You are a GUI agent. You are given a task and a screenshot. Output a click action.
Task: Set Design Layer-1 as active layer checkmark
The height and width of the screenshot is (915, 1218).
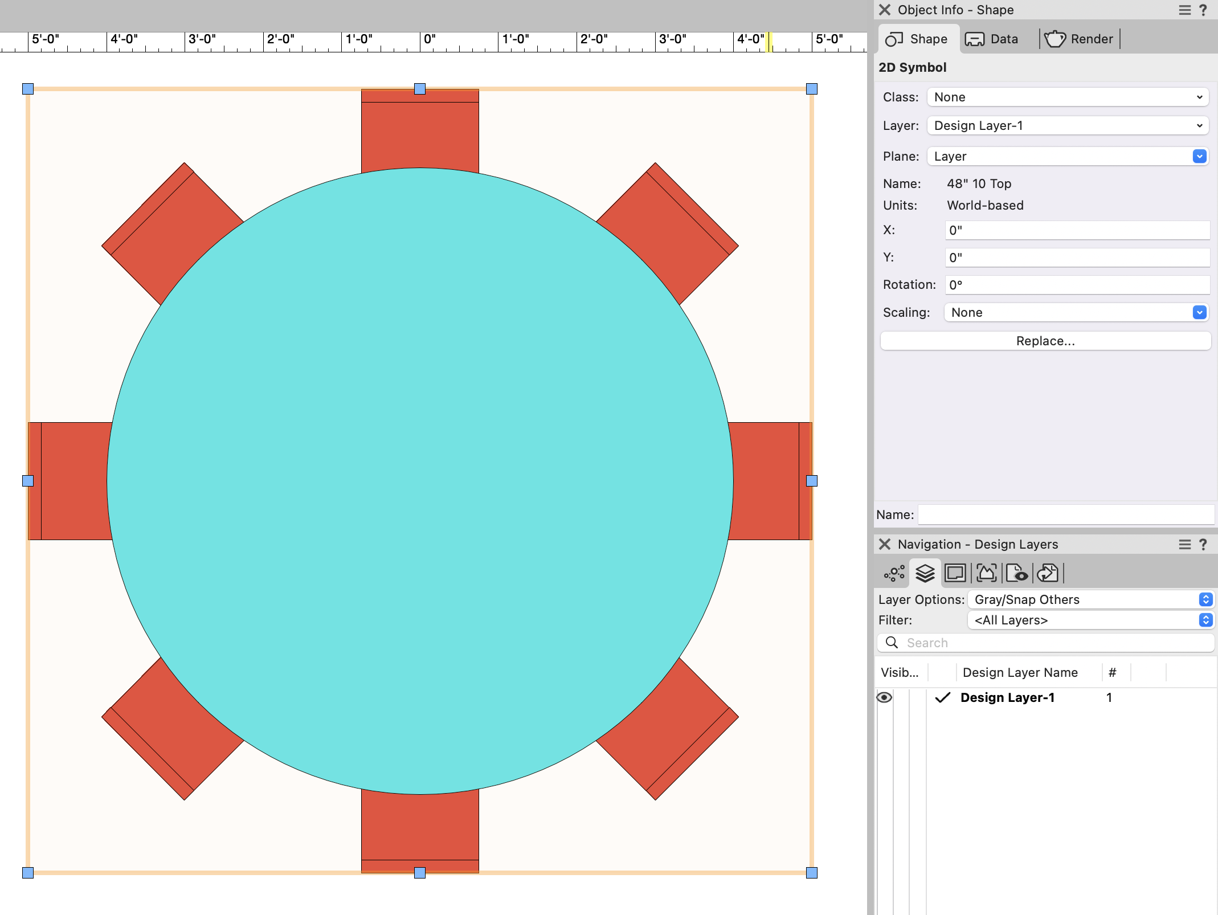coord(943,697)
